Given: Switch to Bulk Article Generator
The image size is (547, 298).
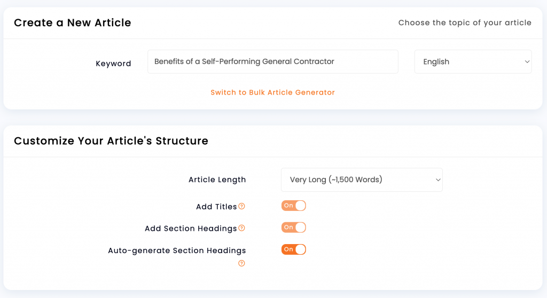Looking at the screenshot, I should click(x=272, y=92).
